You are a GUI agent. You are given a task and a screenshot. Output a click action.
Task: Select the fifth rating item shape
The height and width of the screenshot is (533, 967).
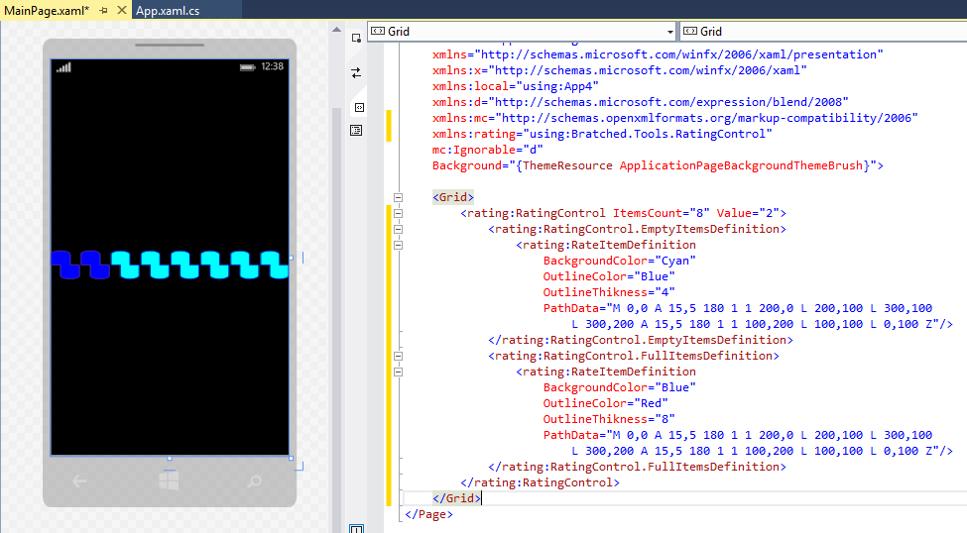click(185, 265)
